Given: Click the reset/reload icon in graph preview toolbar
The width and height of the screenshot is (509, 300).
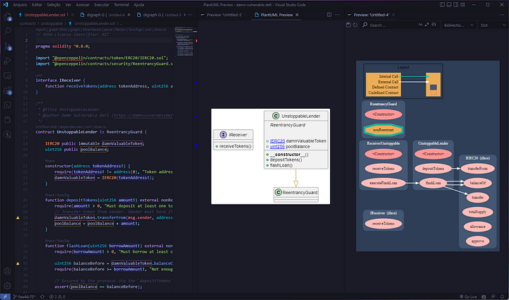Looking at the screenshot, I should (355, 25).
